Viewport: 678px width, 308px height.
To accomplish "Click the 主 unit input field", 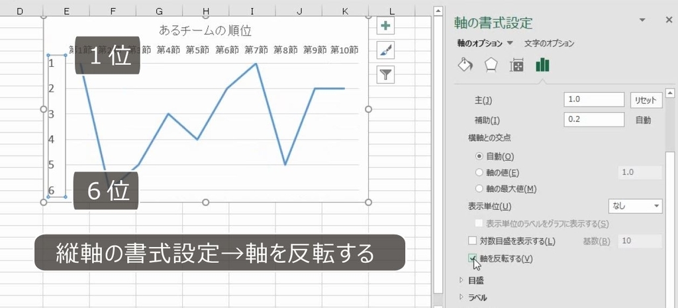I will (594, 99).
